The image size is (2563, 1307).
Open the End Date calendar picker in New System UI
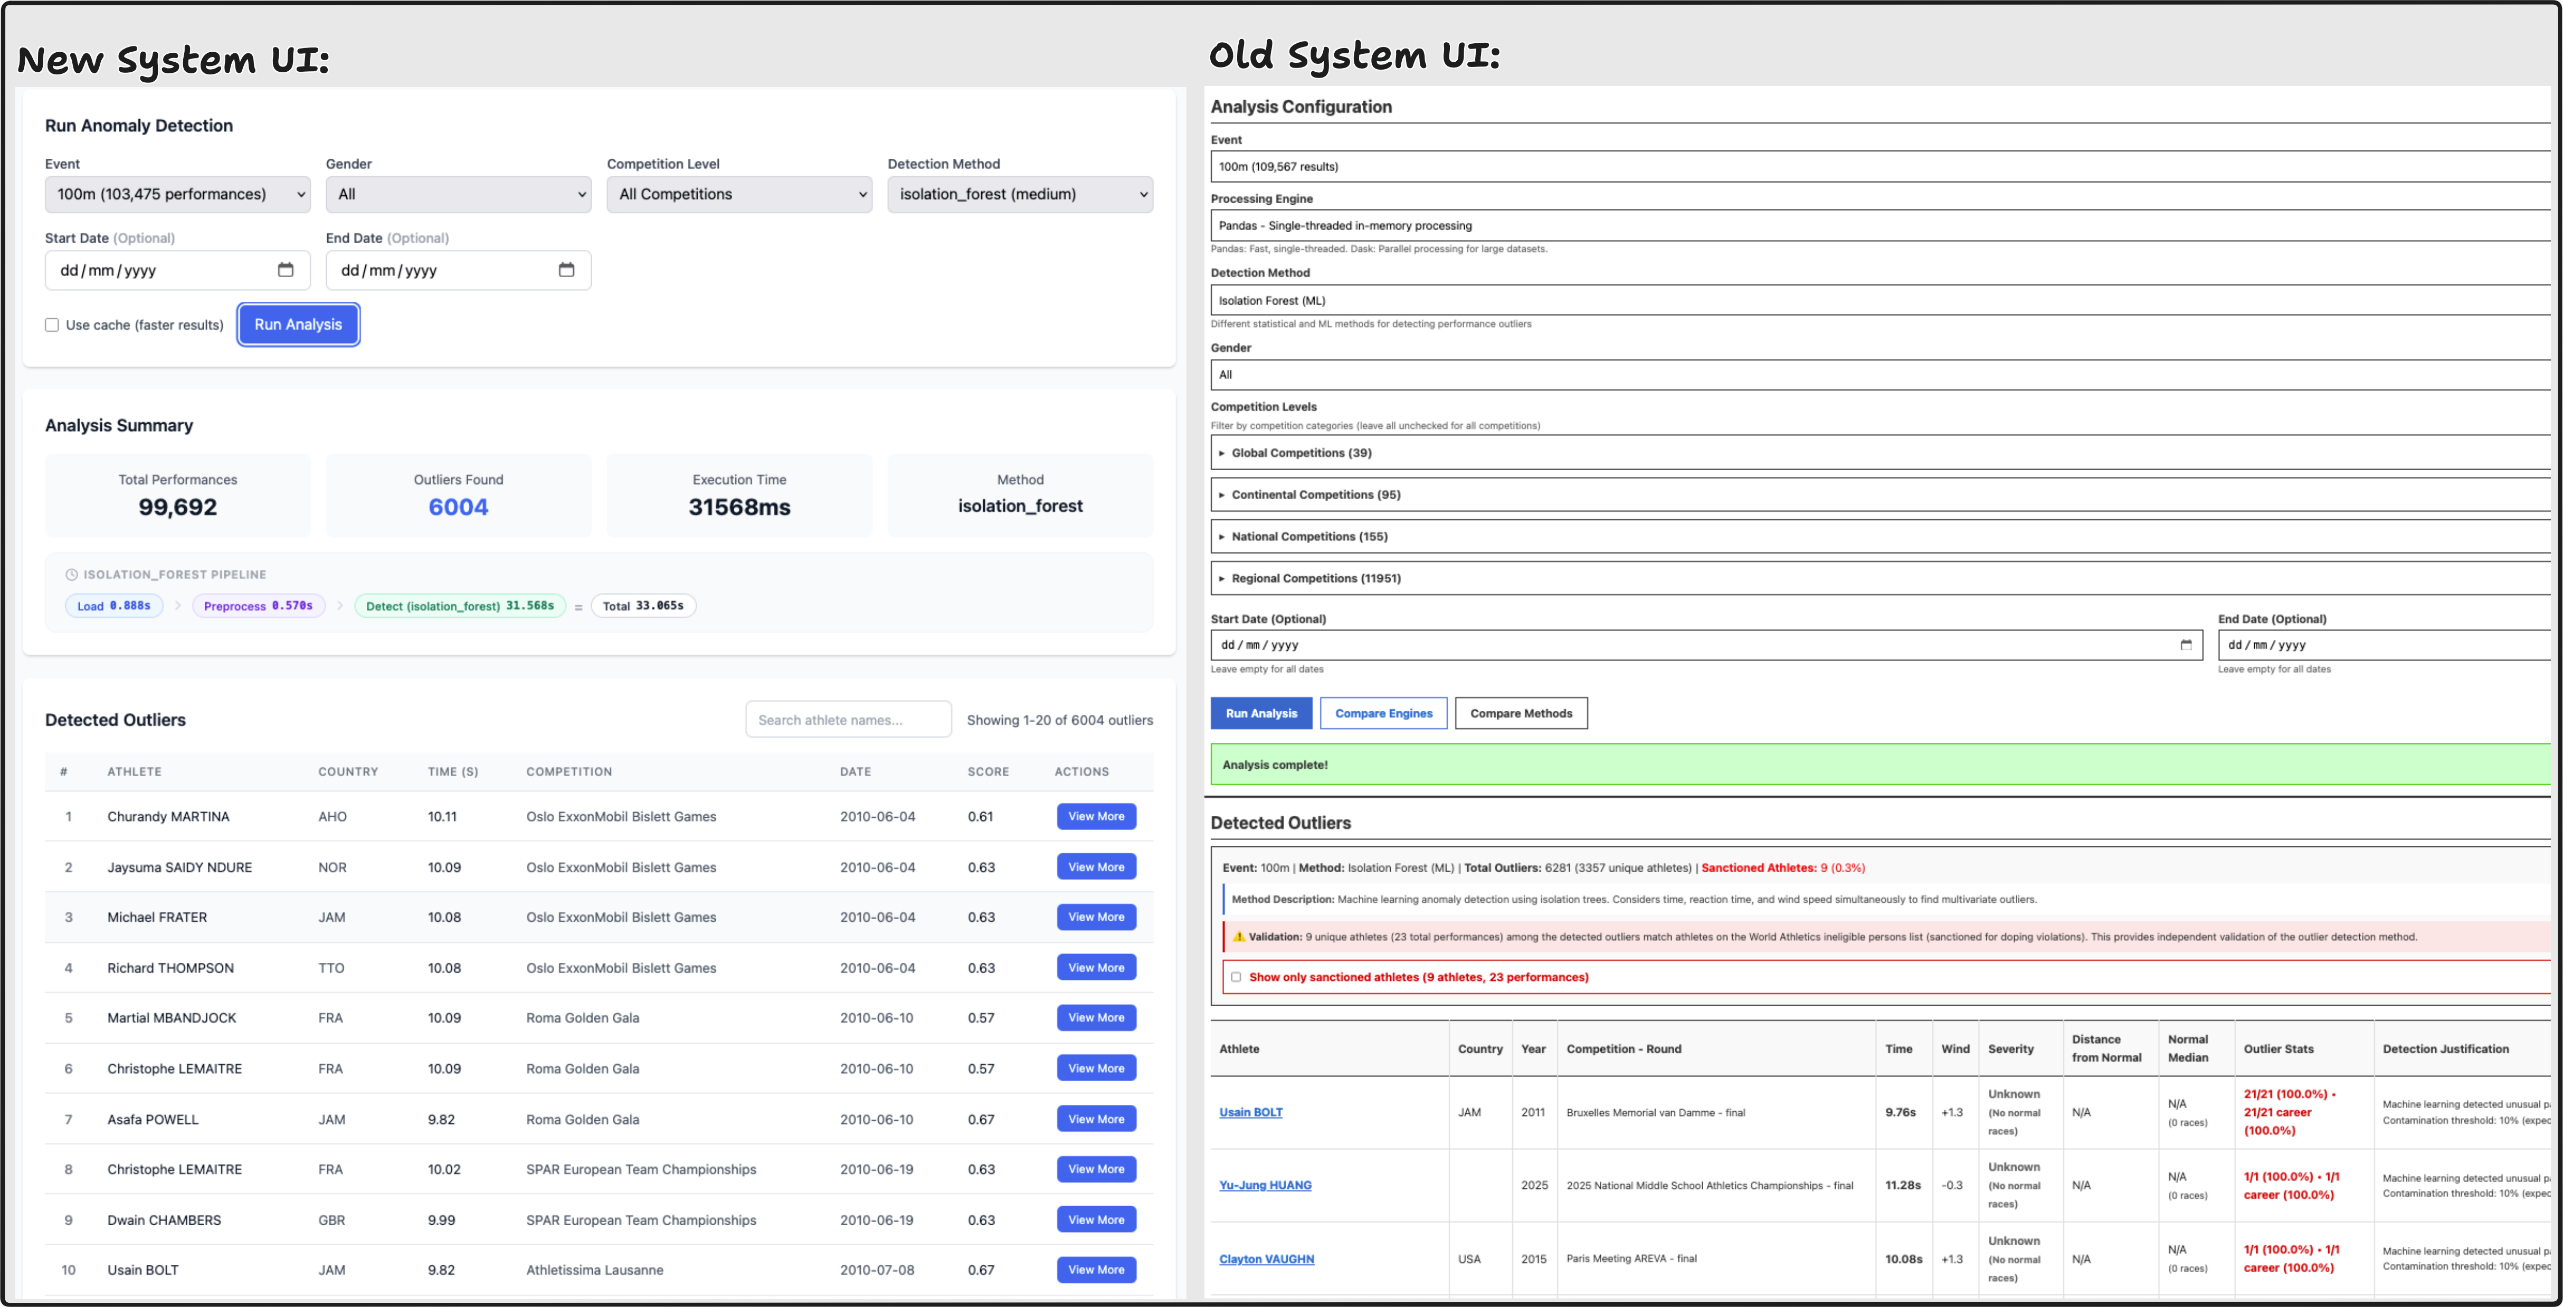pyautogui.click(x=566, y=270)
